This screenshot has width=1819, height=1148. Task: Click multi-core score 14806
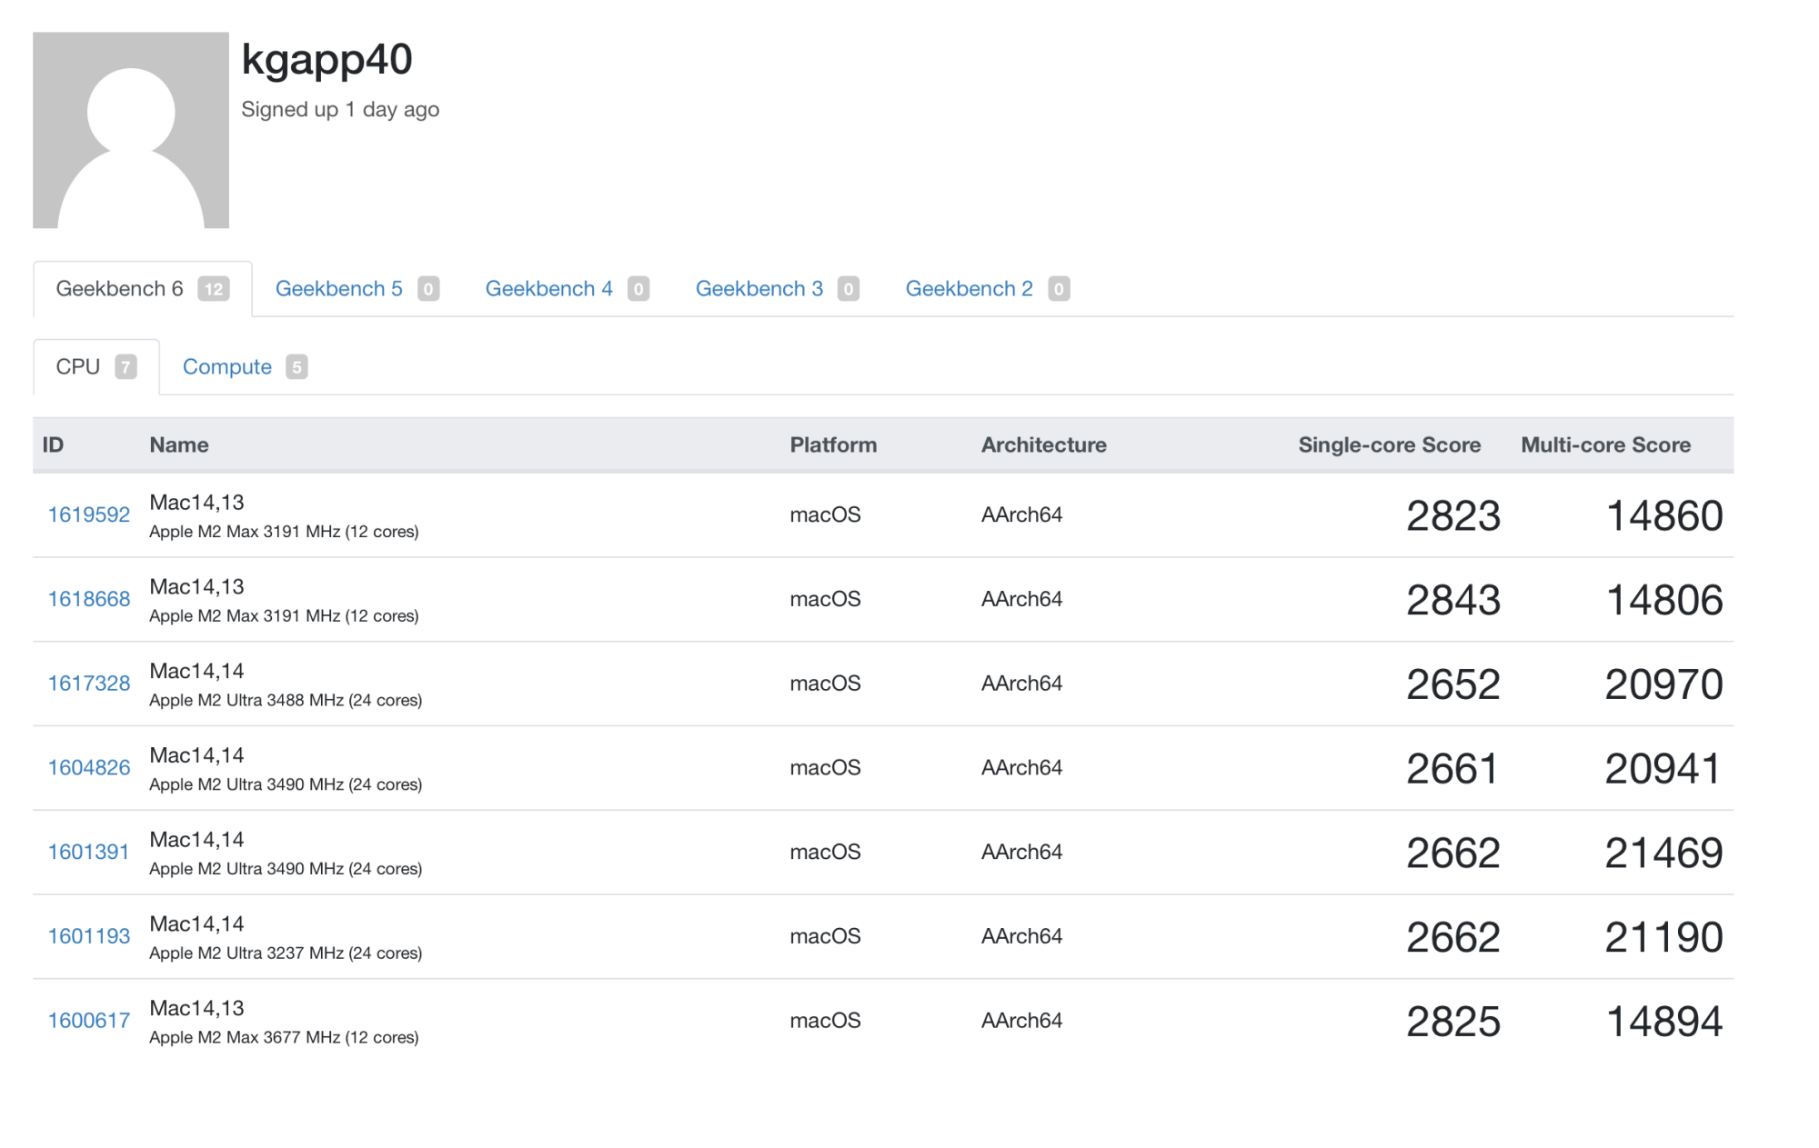[1664, 601]
